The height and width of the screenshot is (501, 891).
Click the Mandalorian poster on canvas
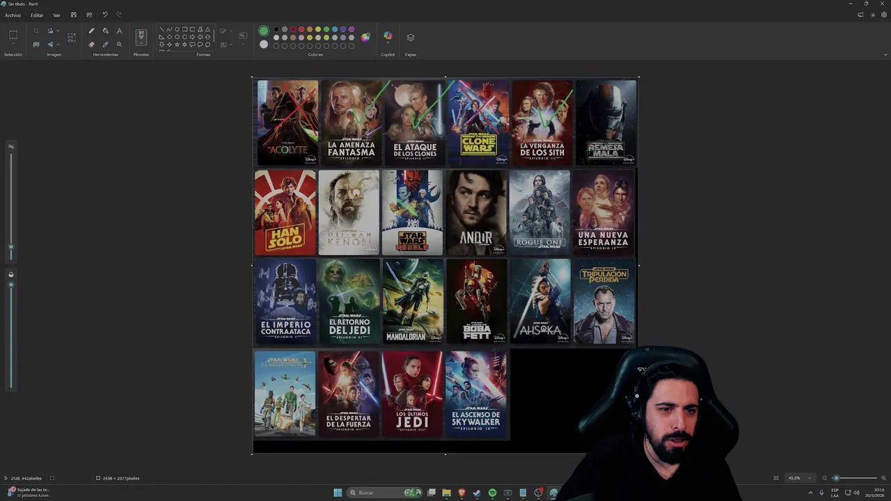click(413, 301)
